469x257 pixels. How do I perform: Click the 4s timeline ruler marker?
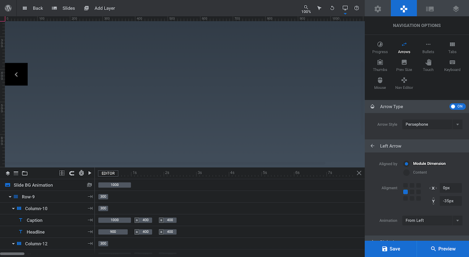[x=232, y=173]
